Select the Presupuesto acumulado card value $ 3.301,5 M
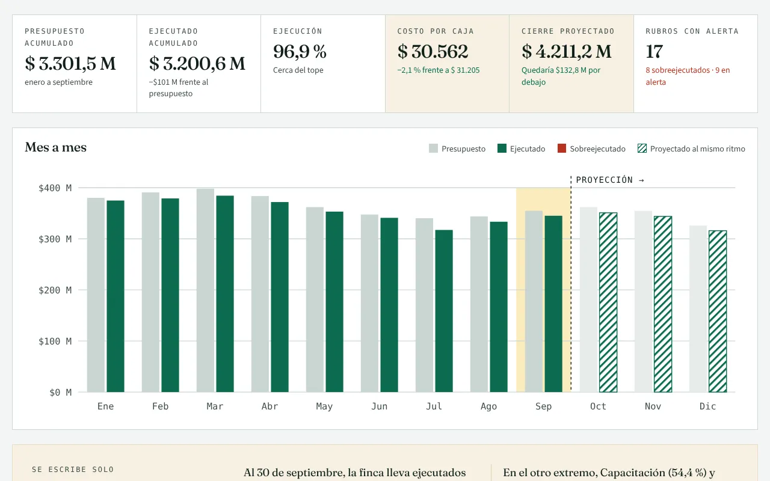 pyautogui.click(x=70, y=63)
